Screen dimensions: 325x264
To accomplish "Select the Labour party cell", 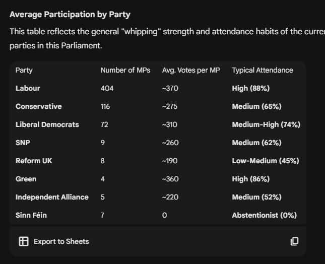I will point(28,88).
